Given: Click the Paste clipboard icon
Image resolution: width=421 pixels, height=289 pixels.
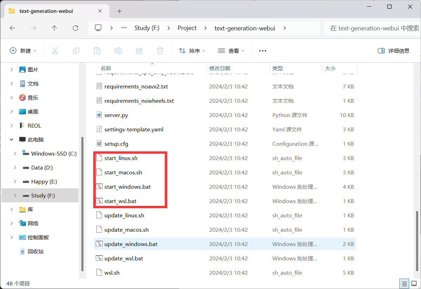Looking at the screenshot, I should [97, 51].
